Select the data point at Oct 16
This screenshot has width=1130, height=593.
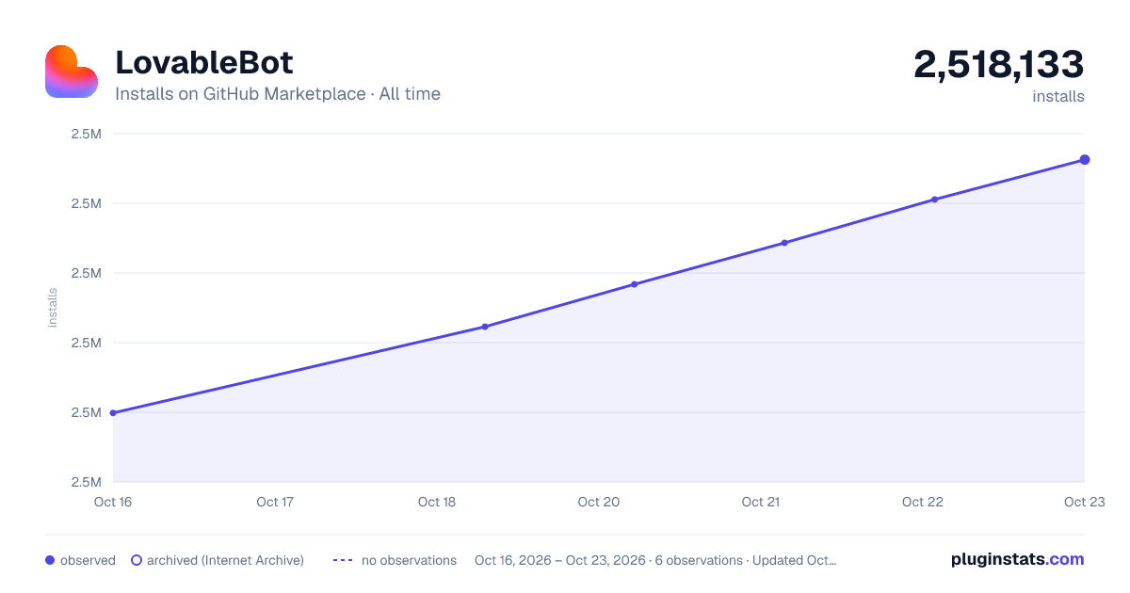click(x=113, y=413)
